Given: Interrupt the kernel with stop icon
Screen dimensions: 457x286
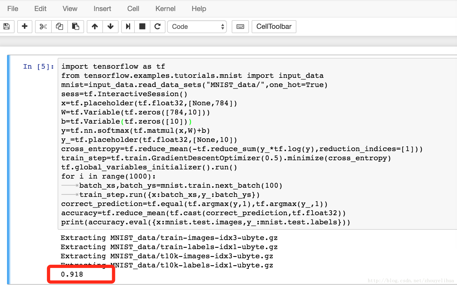Looking at the screenshot, I should click(x=142, y=26).
